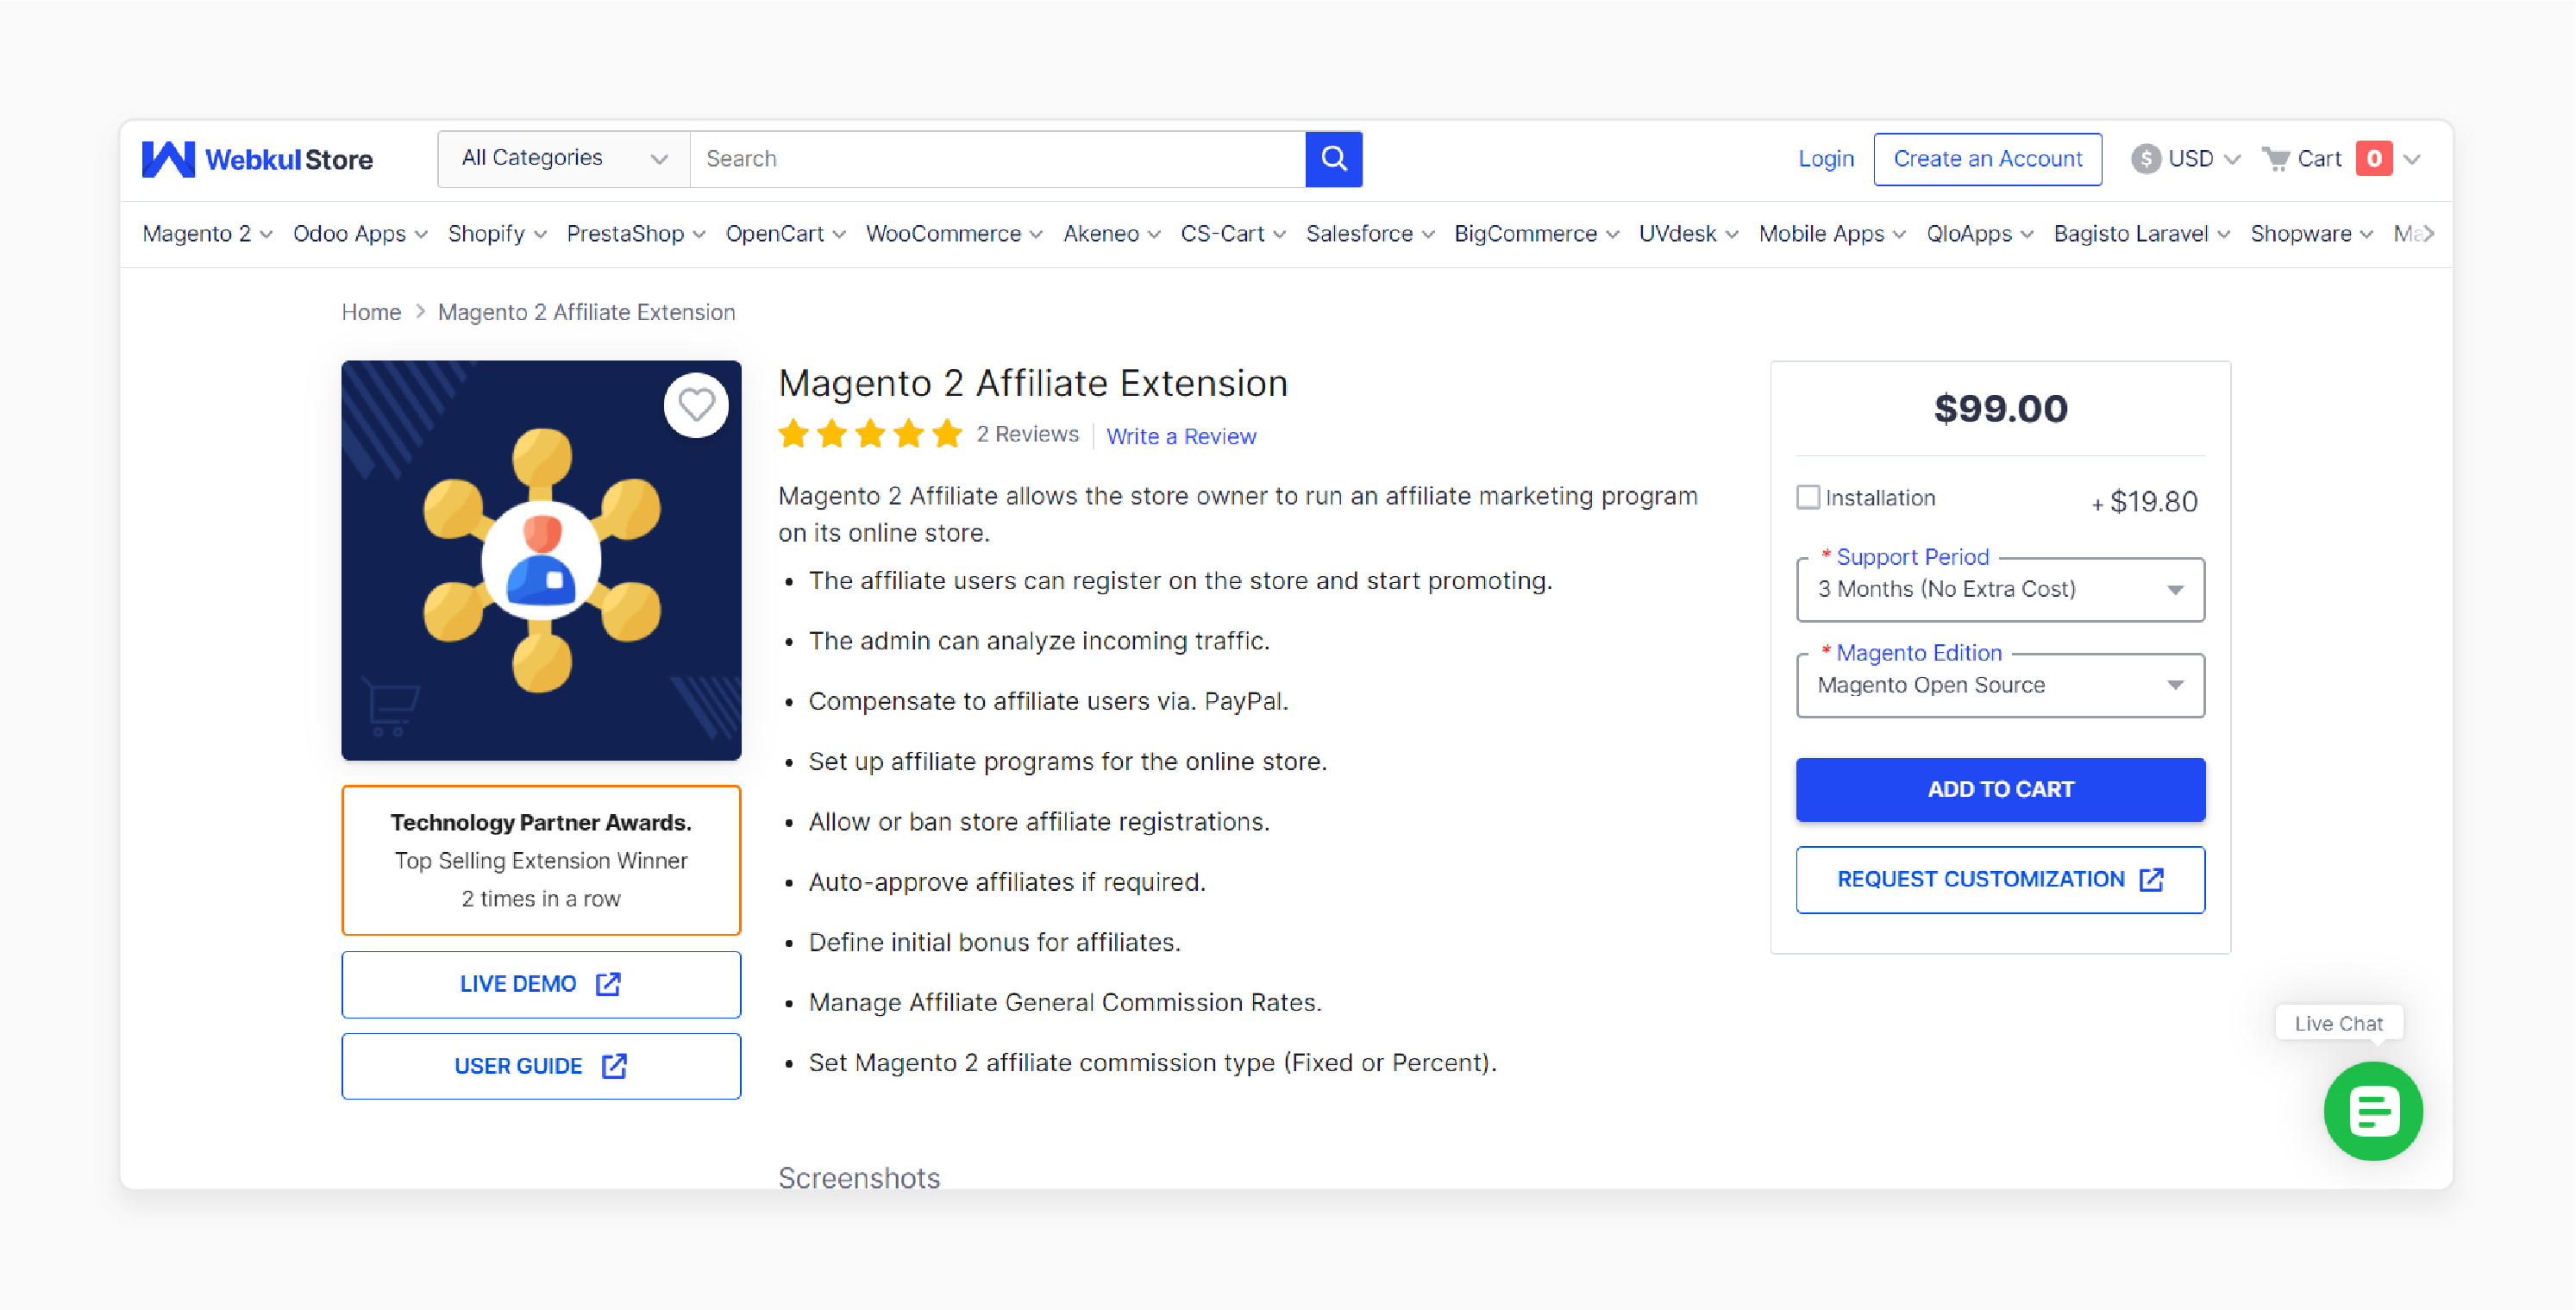Click the Screenshots heading
The image size is (2576, 1310).
coord(859,1178)
